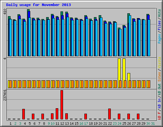Click the cyan pages bar for day 30

point(149,38)
